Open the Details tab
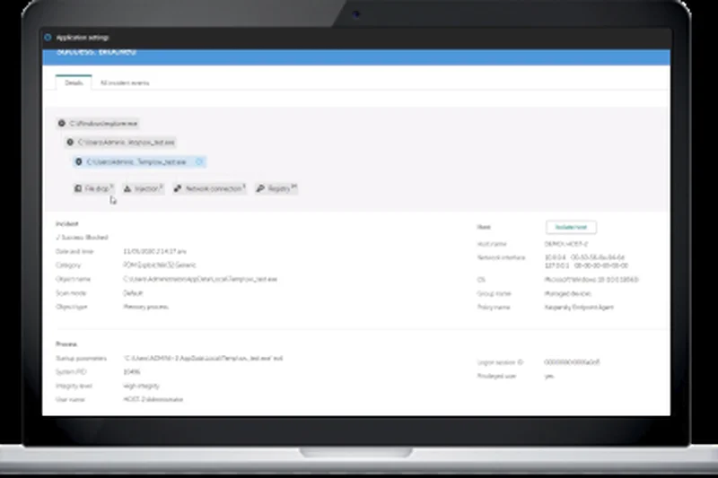This screenshot has width=718, height=478. (x=74, y=83)
